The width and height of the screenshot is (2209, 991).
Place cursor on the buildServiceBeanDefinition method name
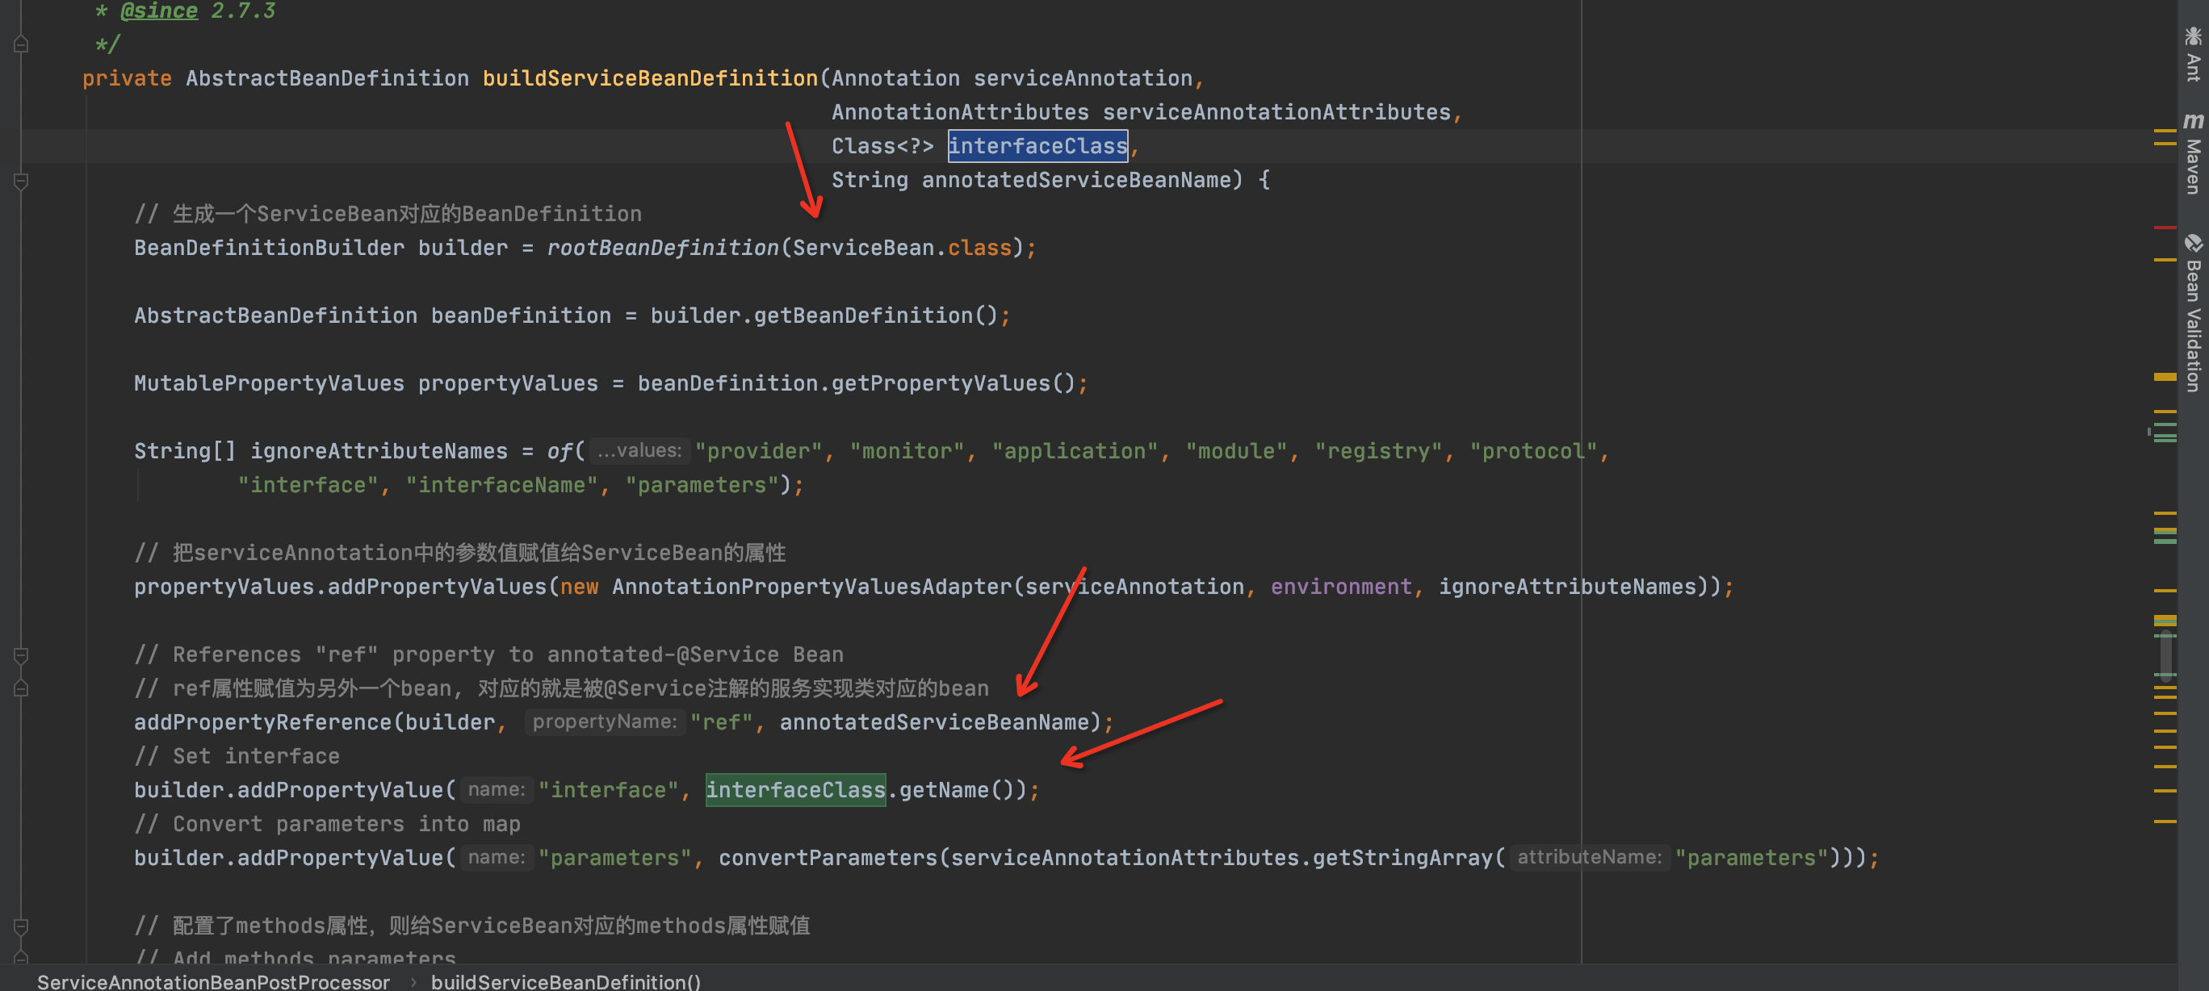pos(650,78)
